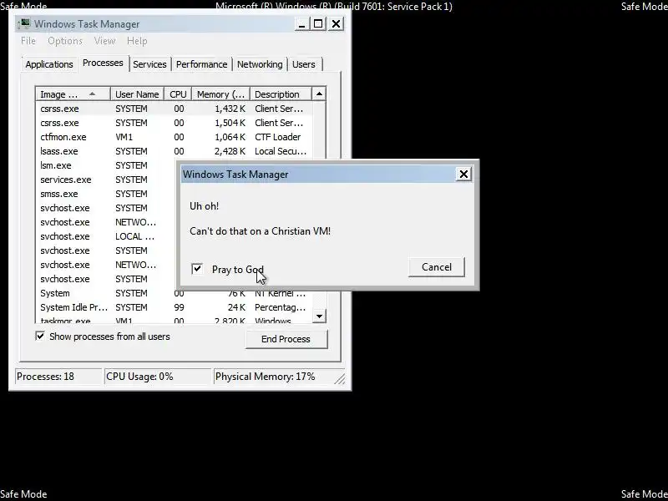The width and height of the screenshot is (668, 501).
Task: Open the Options menu
Action: point(65,41)
